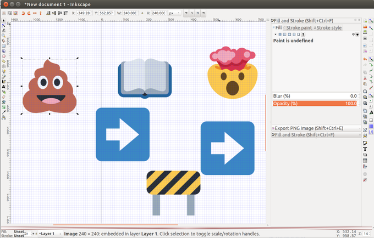Select the Connector tool
This screenshot has height=238, width=374.
pos(4,117)
